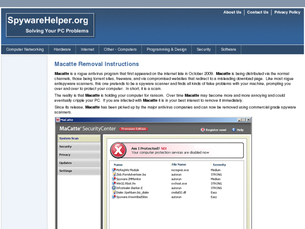Click the Help info icon in MaCatte

pos(234,130)
